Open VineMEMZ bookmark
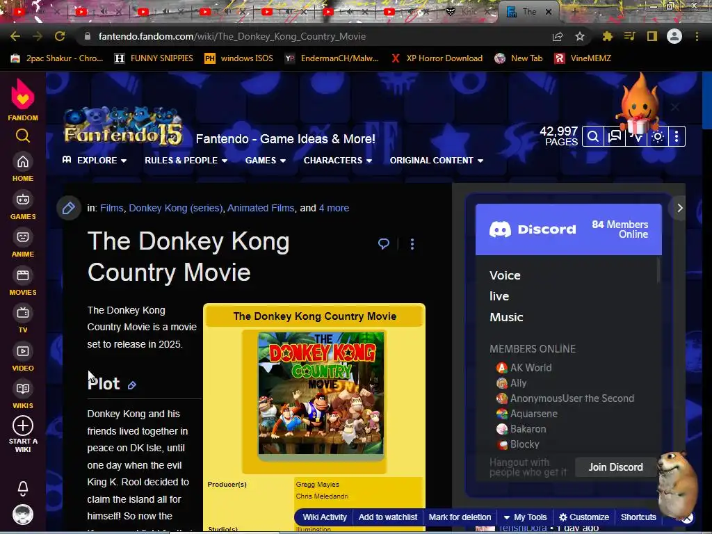Image resolution: width=712 pixels, height=534 pixels. pos(583,58)
